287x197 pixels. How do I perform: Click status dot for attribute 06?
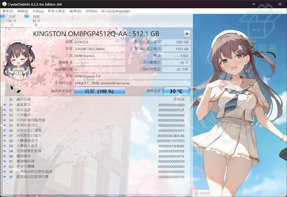tap(4, 130)
